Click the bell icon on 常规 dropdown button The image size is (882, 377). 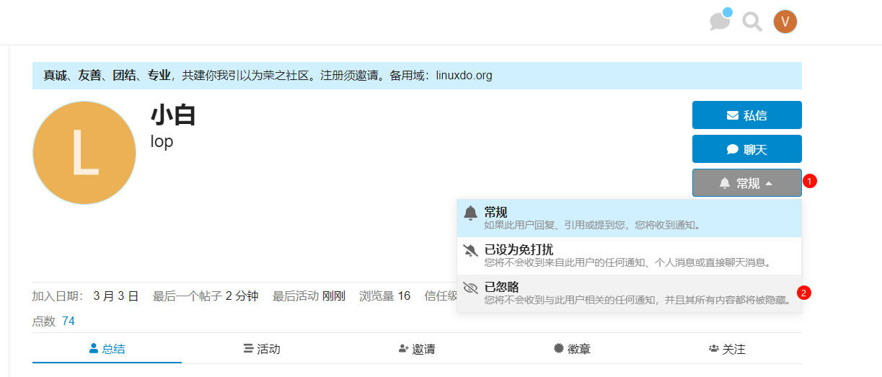725,183
